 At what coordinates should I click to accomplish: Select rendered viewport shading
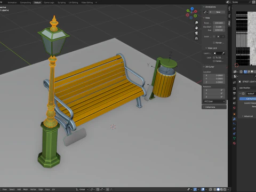pyautogui.click(x=225, y=189)
